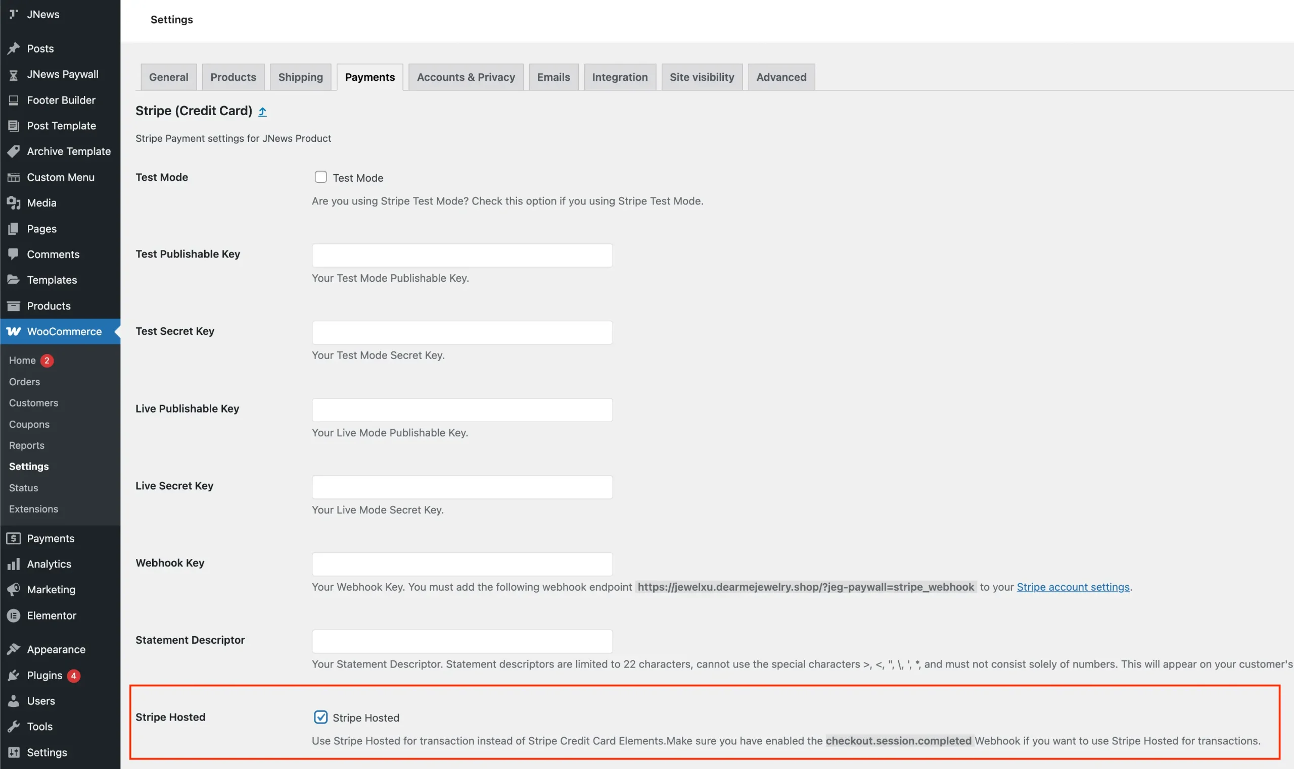The width and height of the screenshot is (1294, 769).
Task: Open the Site visibility tab
Action: 701,77
